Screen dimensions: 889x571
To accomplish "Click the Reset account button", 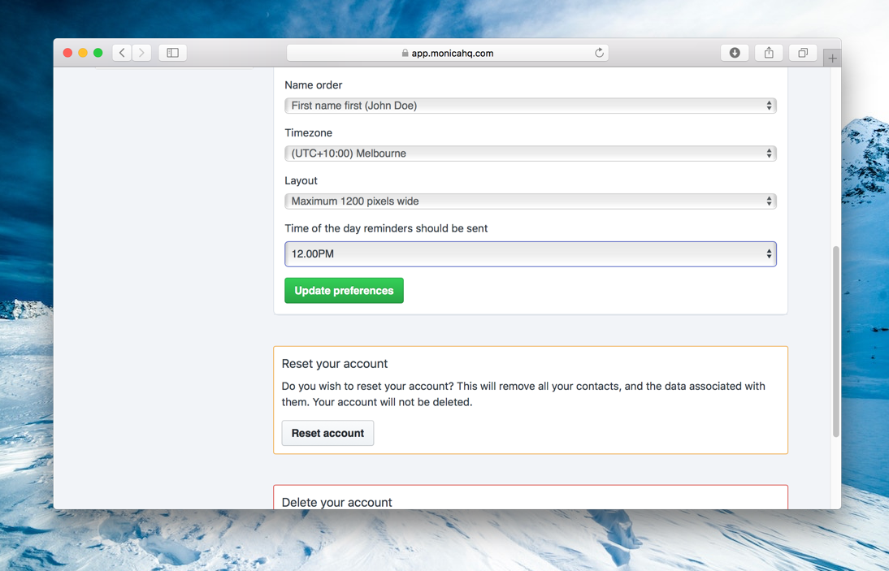I will tap(327, 433).
